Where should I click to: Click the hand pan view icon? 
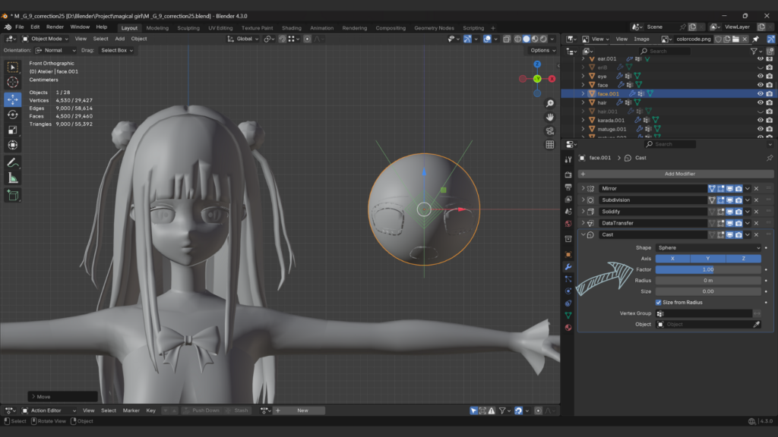(x=550, y=118)
